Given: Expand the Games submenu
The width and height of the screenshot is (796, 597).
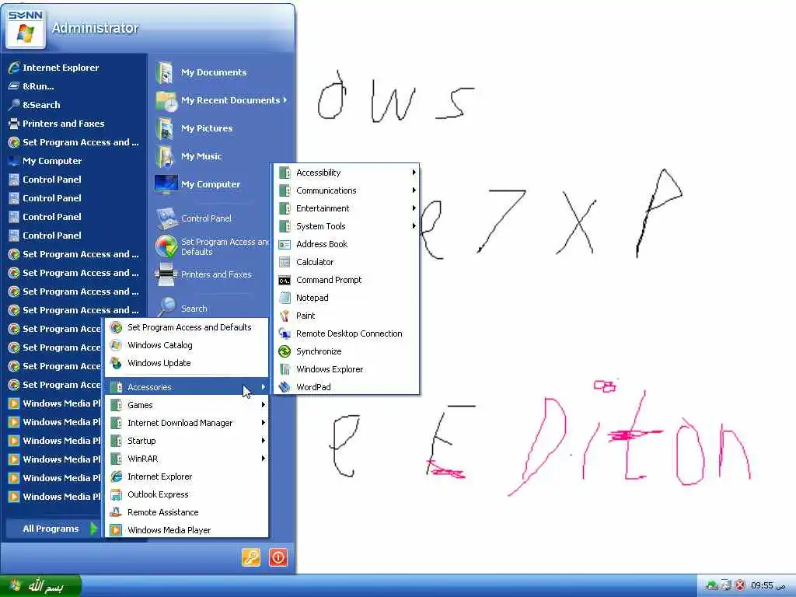Looking at the screenshot, I should 187,405.
